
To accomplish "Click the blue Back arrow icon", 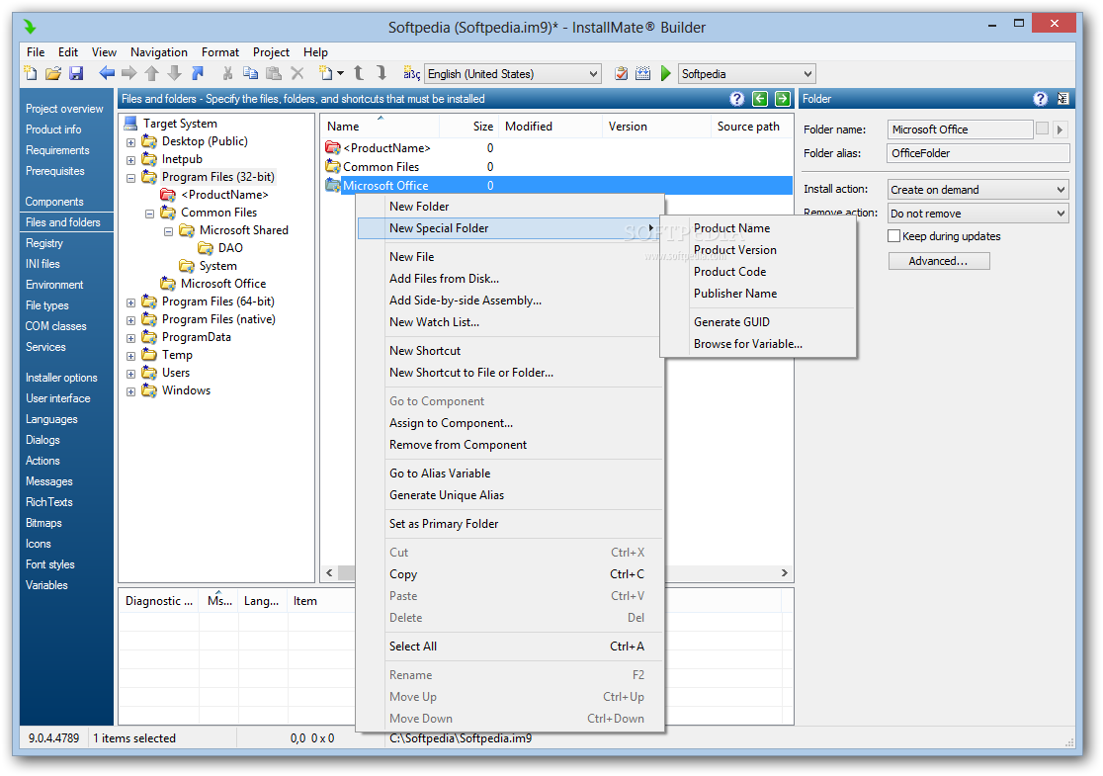I will (106, 73).
